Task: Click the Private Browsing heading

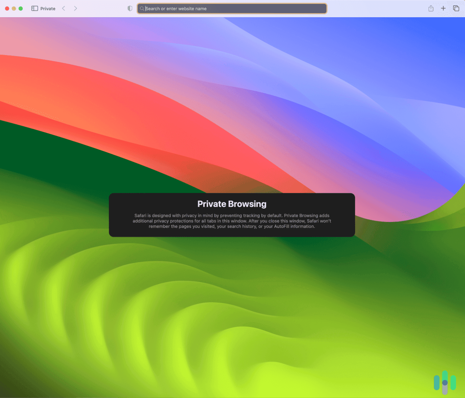Action: tap(231, 204)
